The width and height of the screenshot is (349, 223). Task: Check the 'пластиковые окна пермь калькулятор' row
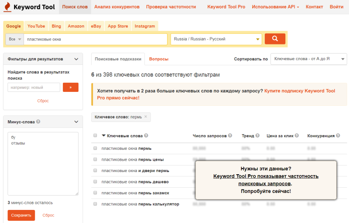(95, 204)
